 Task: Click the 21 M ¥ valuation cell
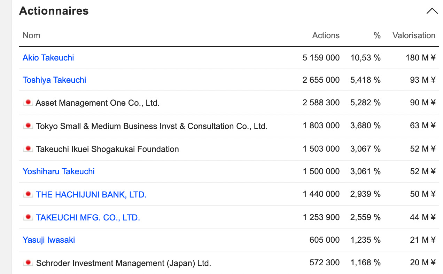click(423, 240)
